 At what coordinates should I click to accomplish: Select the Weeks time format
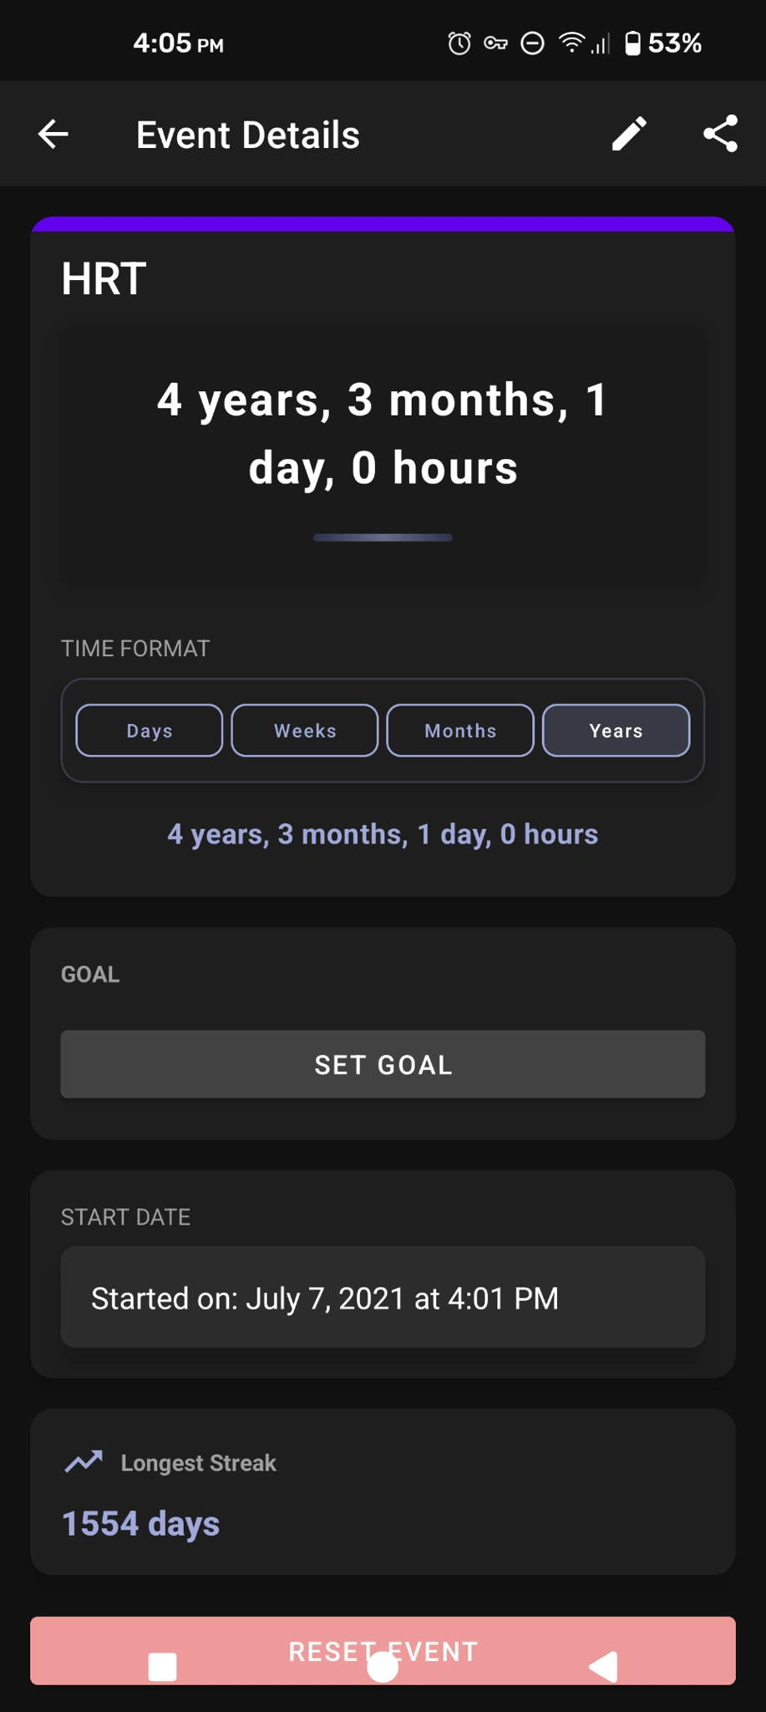[305, 731]
